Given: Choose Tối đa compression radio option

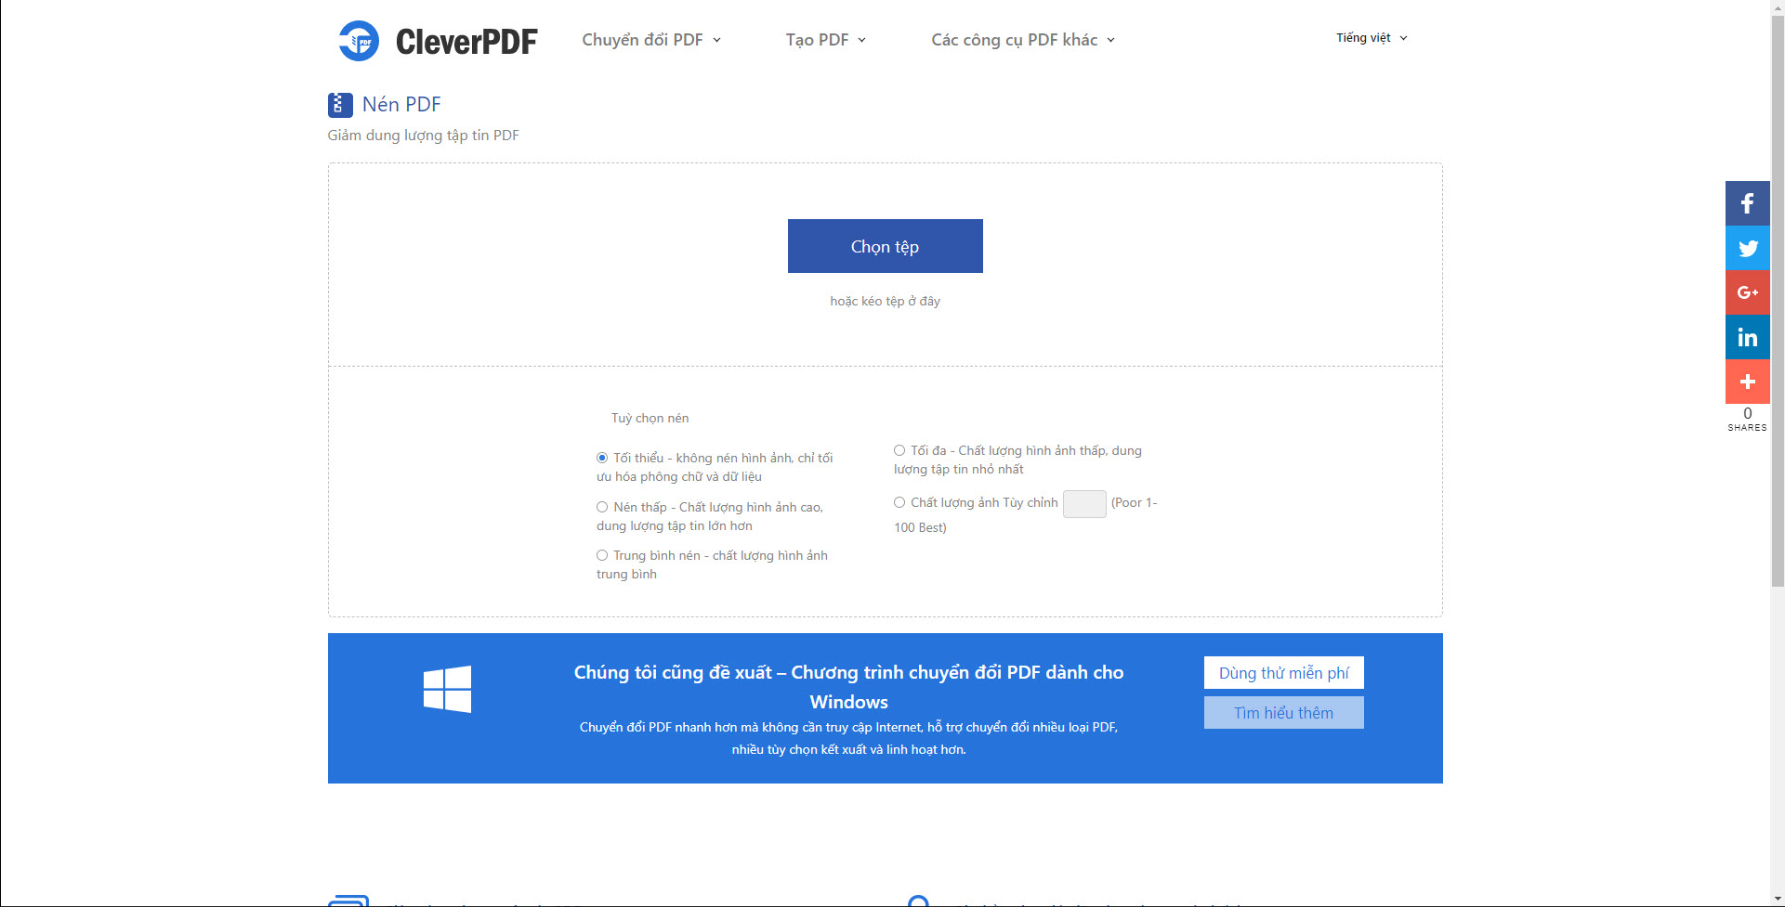Looking at the screenshot, I should click(x=899, y=450).
